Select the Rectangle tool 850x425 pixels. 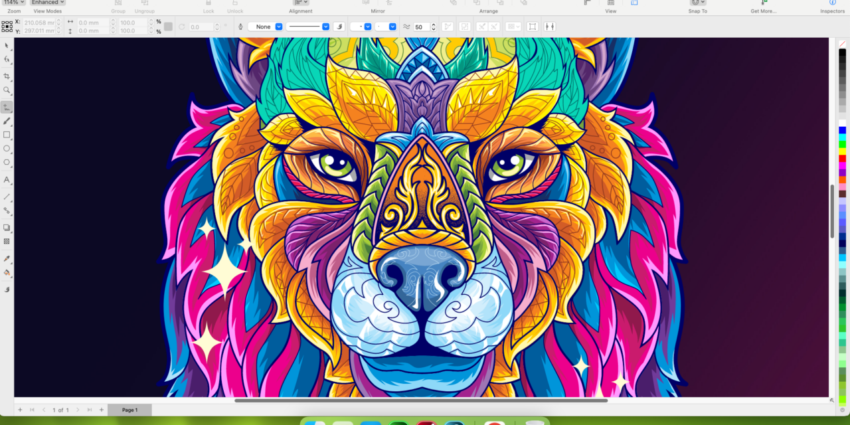(x=7, y=135)
